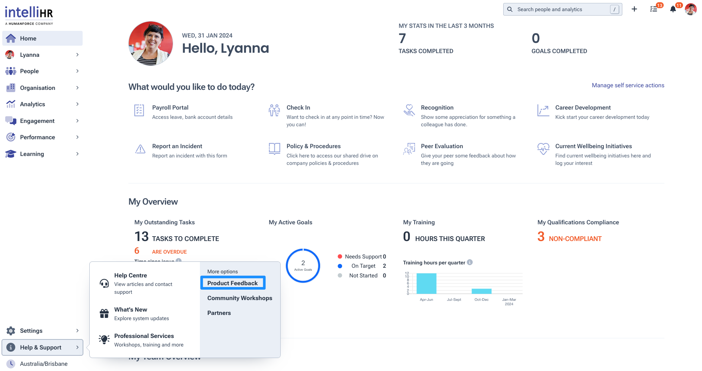Click Manage self service actions link
Image resolution: width=702 pixels, height=371 pixels.
[x=628, y=85]
